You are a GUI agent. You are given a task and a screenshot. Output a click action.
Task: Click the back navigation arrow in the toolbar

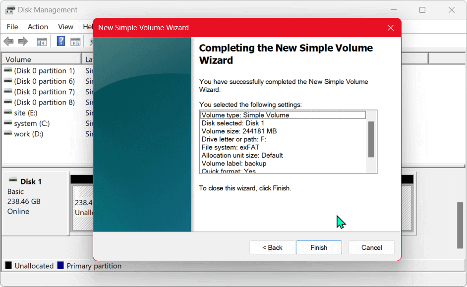[8, 41]
